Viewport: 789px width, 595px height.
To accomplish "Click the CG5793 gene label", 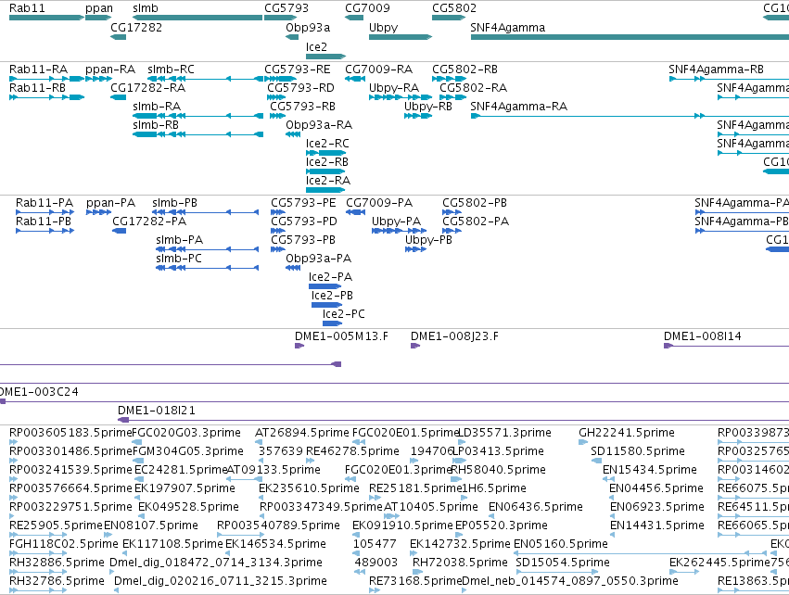I will 286,8.
